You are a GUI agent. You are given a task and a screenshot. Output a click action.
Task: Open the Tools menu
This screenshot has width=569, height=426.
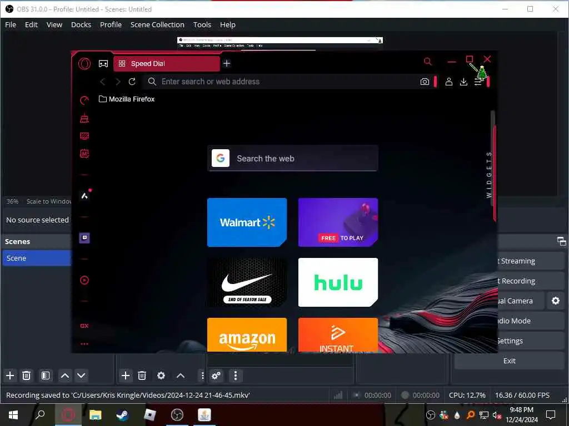coord(202,24)
